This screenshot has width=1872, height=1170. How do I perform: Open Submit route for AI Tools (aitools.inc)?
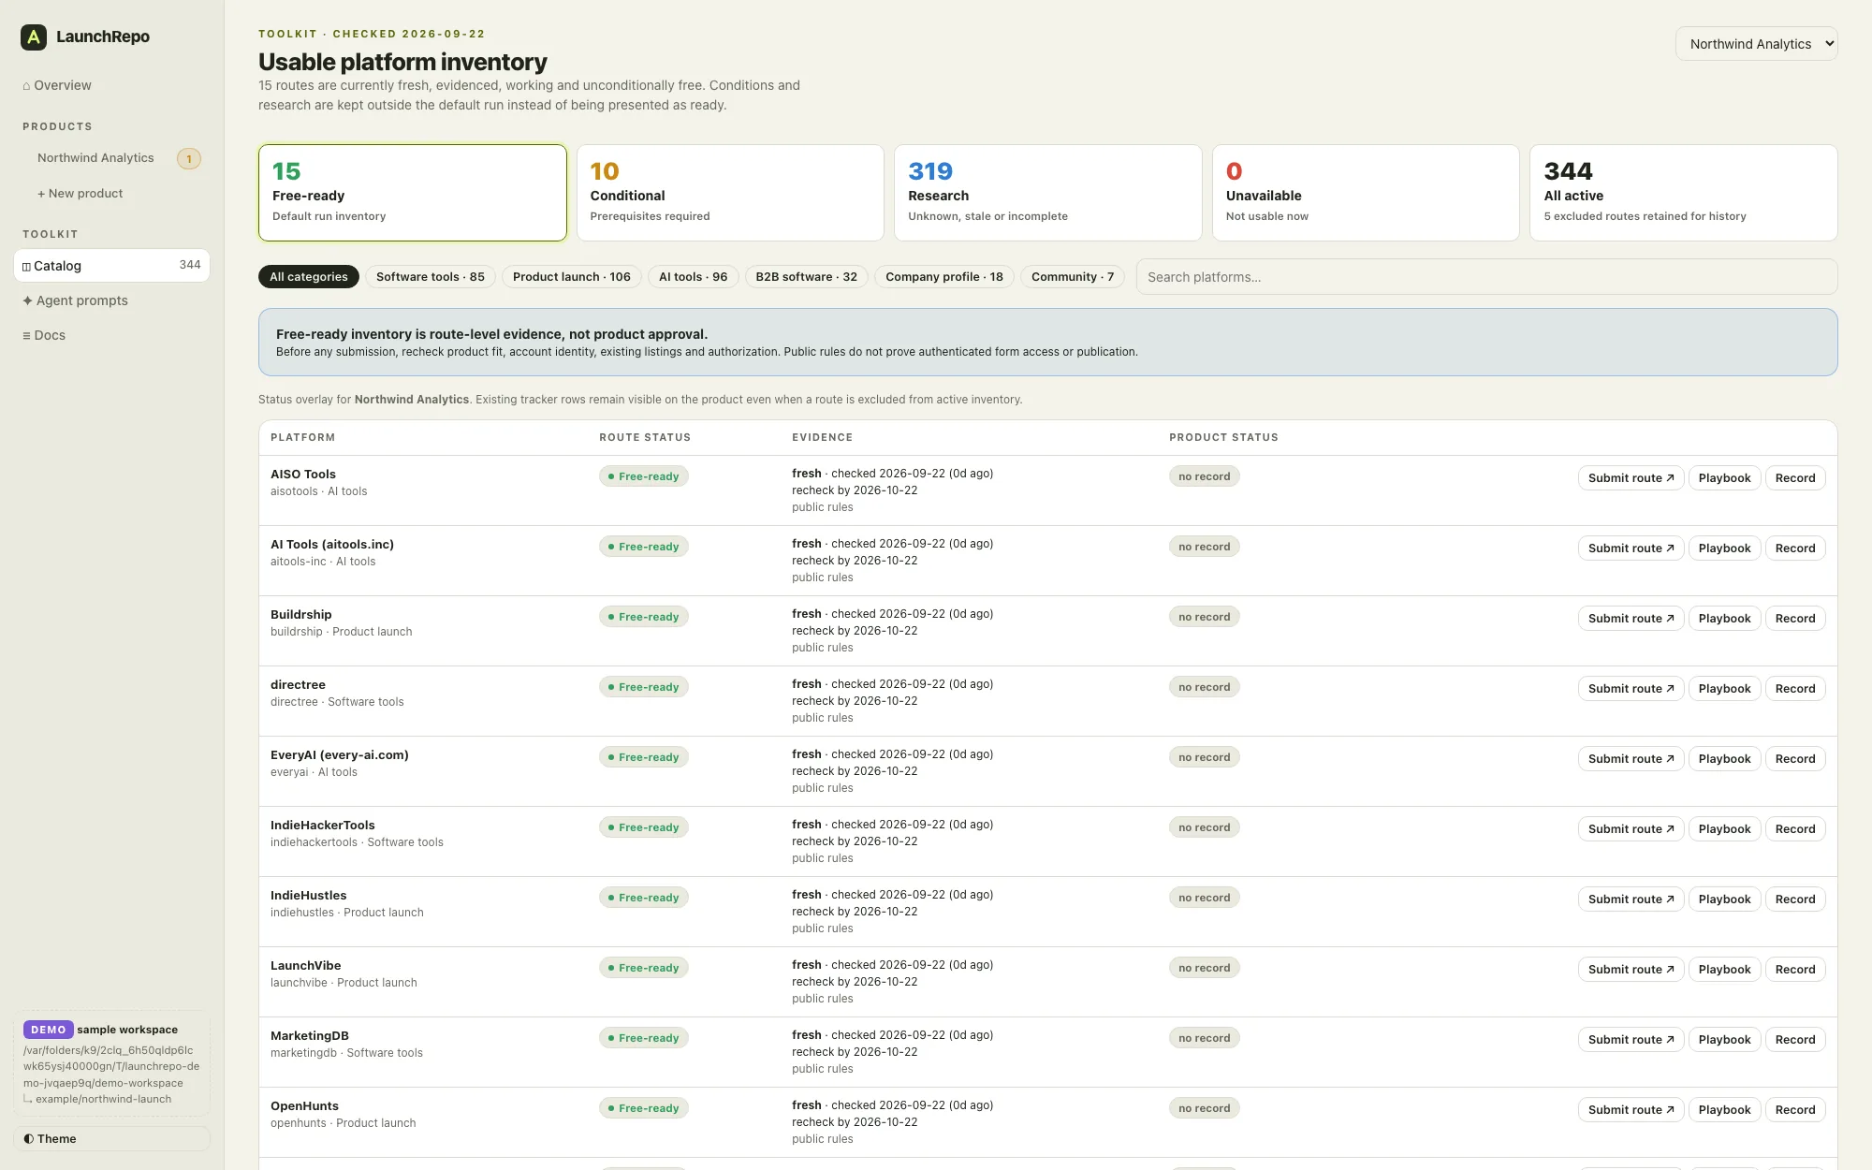[1631, 548]
